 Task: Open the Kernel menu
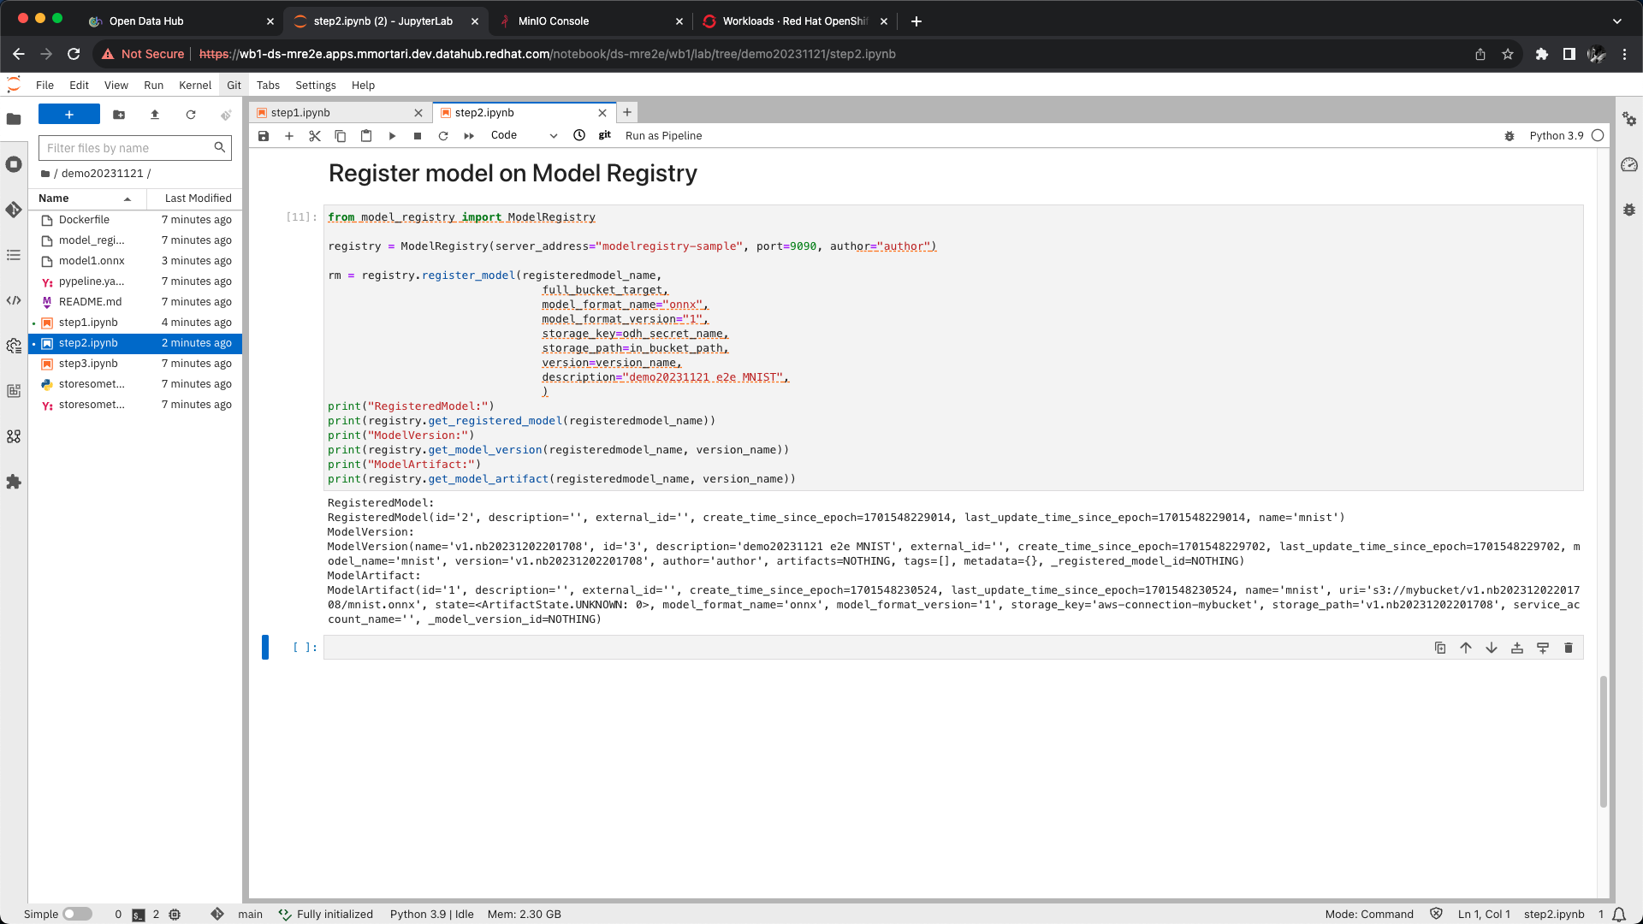(x=194, y=86)
